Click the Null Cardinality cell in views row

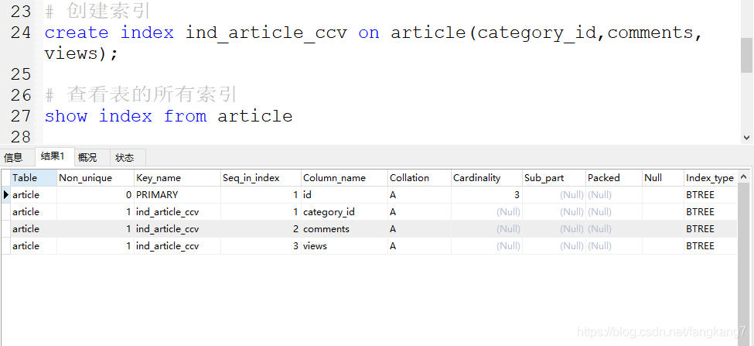point(486,246)
